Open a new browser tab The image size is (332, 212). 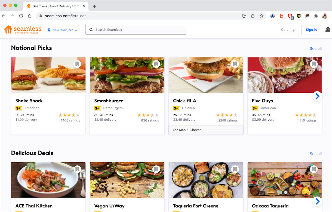point(94,6)
